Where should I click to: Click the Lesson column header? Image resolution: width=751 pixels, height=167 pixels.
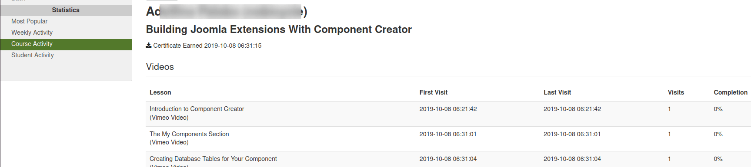click(160, 92)
